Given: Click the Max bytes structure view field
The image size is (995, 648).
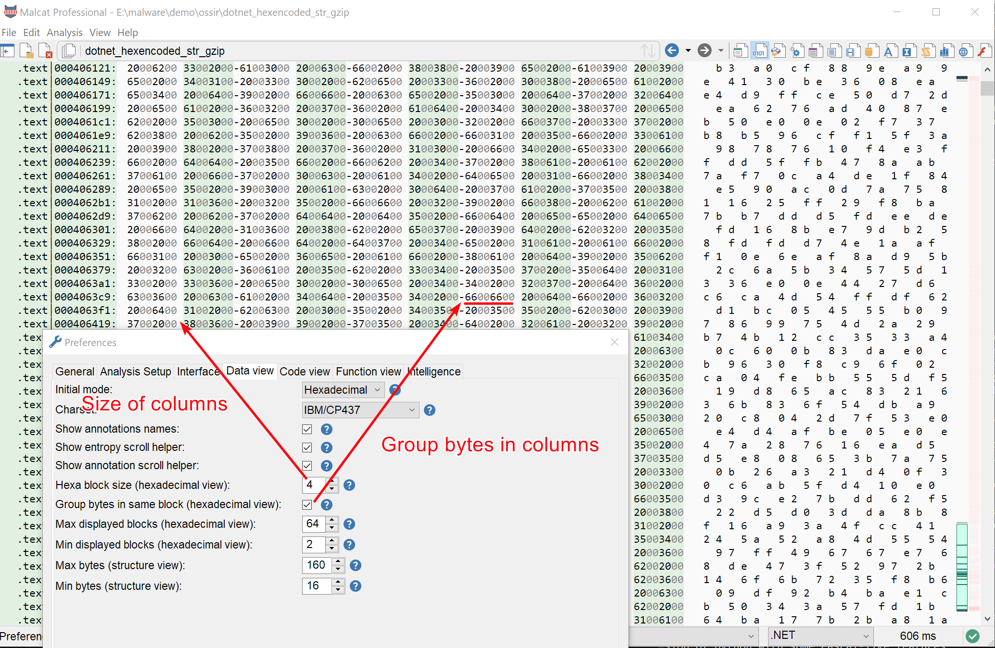Looking at the screenshot, I should (x=318, y=565).
